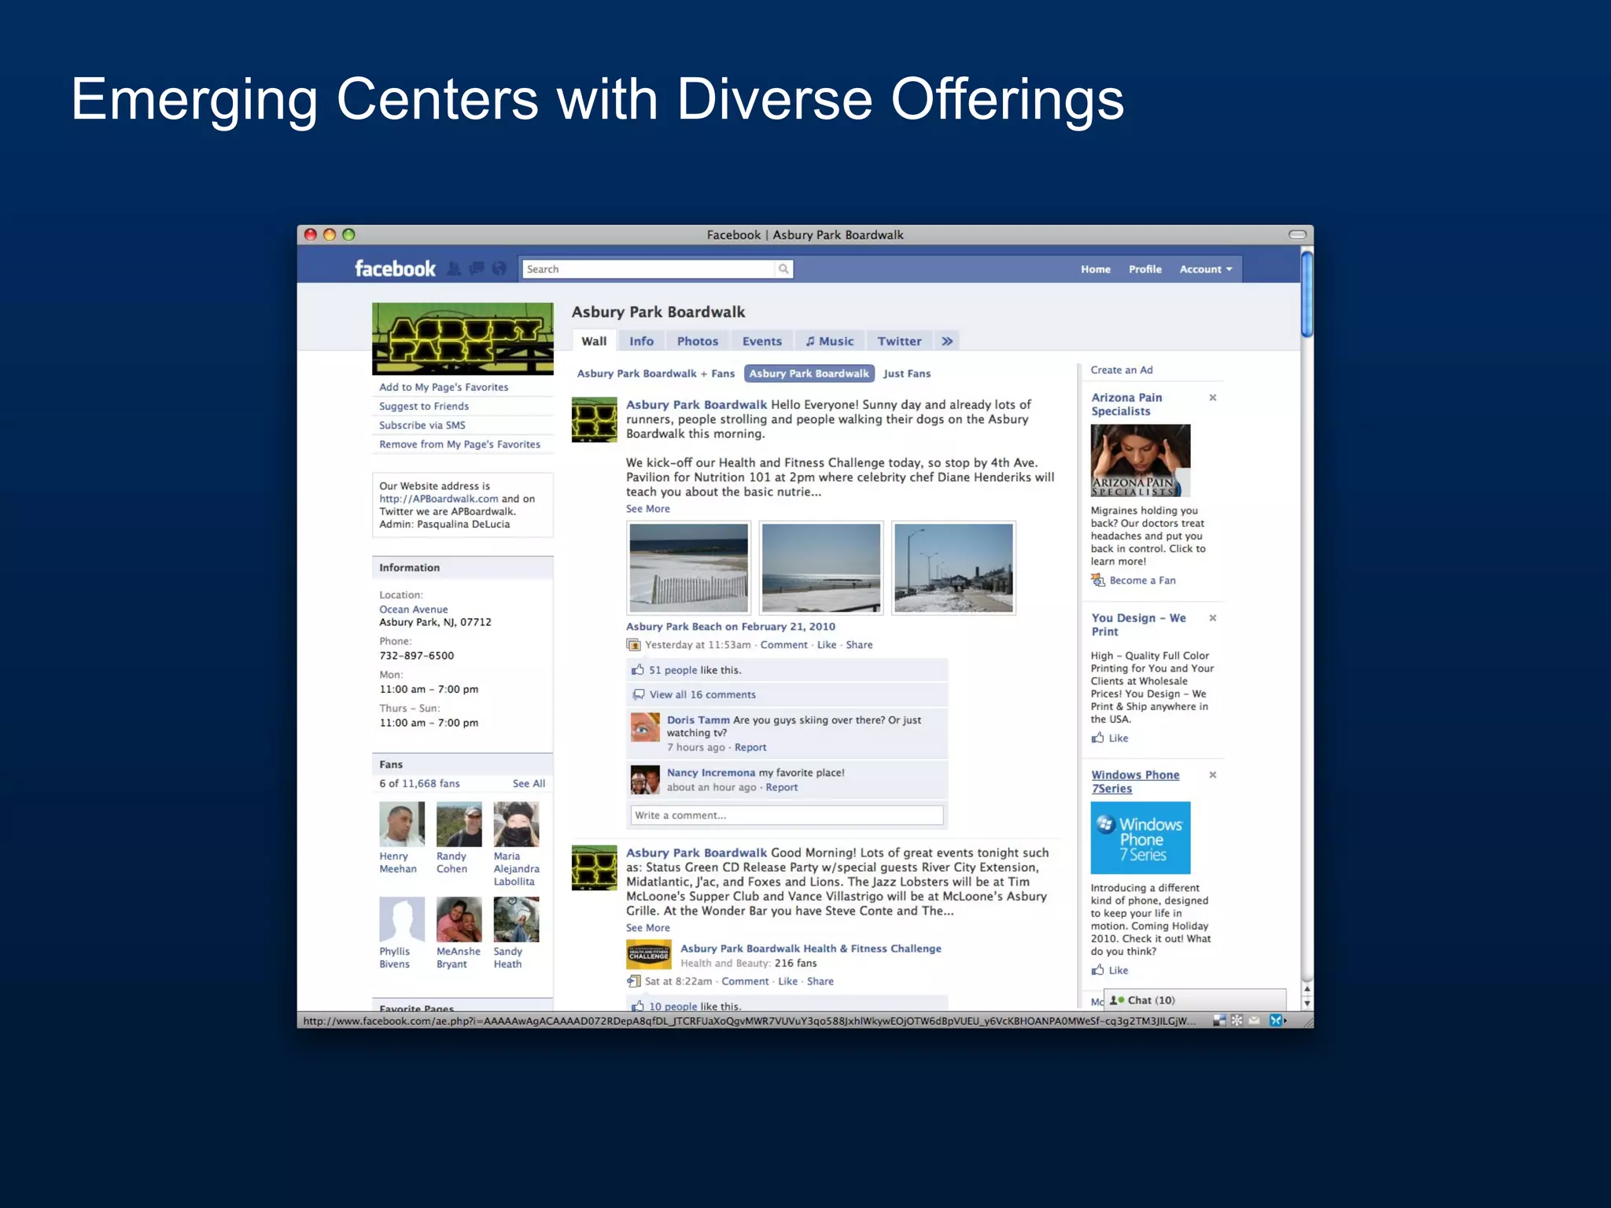
Task: Click in the Facebook Search field
Action: [x=649, y=269]
